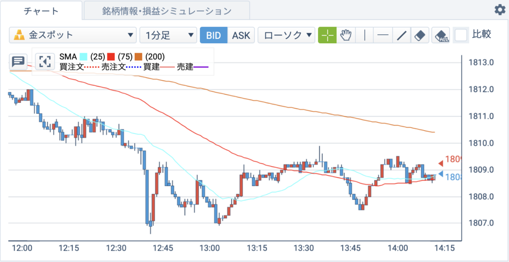Open the chart comment bubble icon

[x=18, y=61]
